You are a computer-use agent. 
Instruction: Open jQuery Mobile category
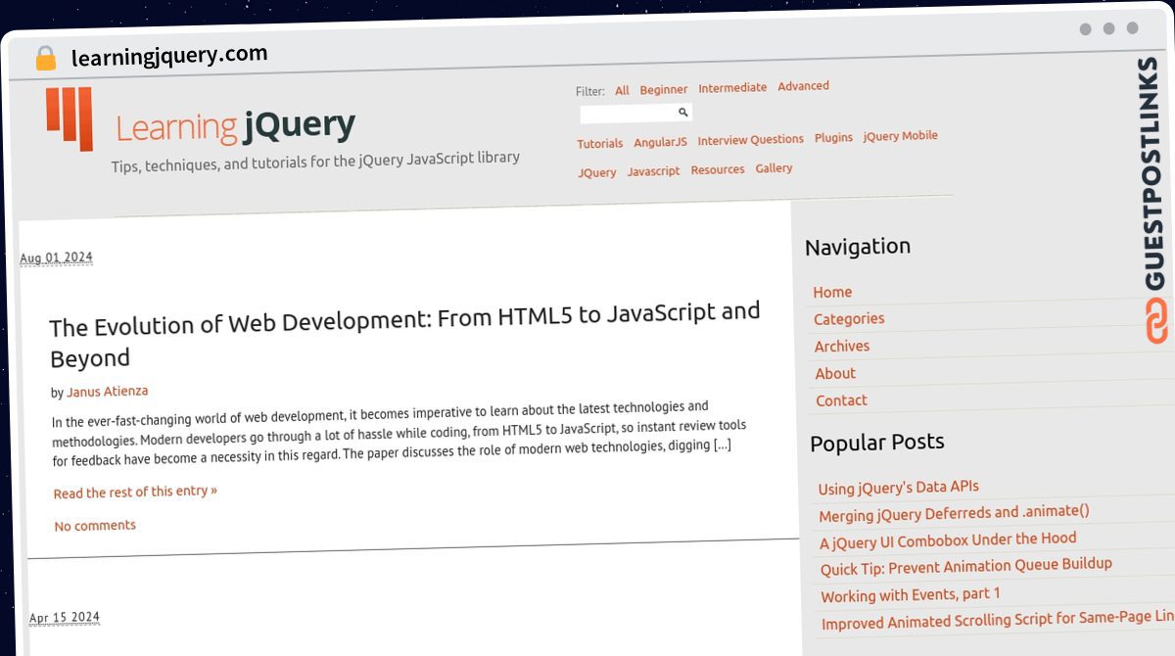click(900, 136)
